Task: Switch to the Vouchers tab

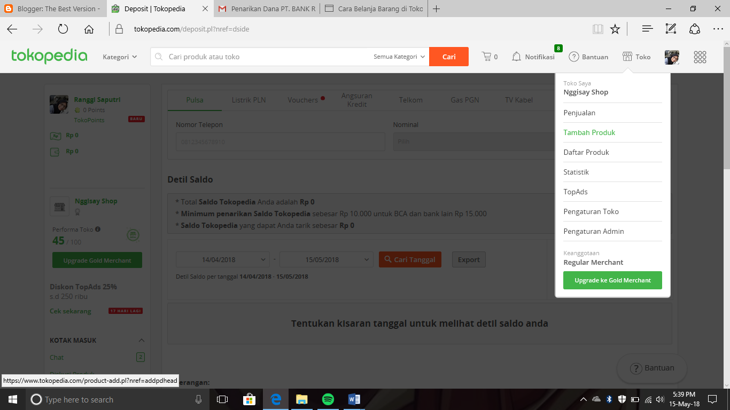Action: pyautogui.click(x=303, y=100)
